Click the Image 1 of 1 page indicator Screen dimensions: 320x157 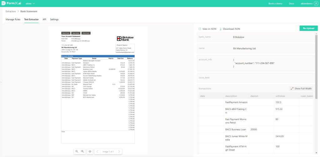click(108, 151)
